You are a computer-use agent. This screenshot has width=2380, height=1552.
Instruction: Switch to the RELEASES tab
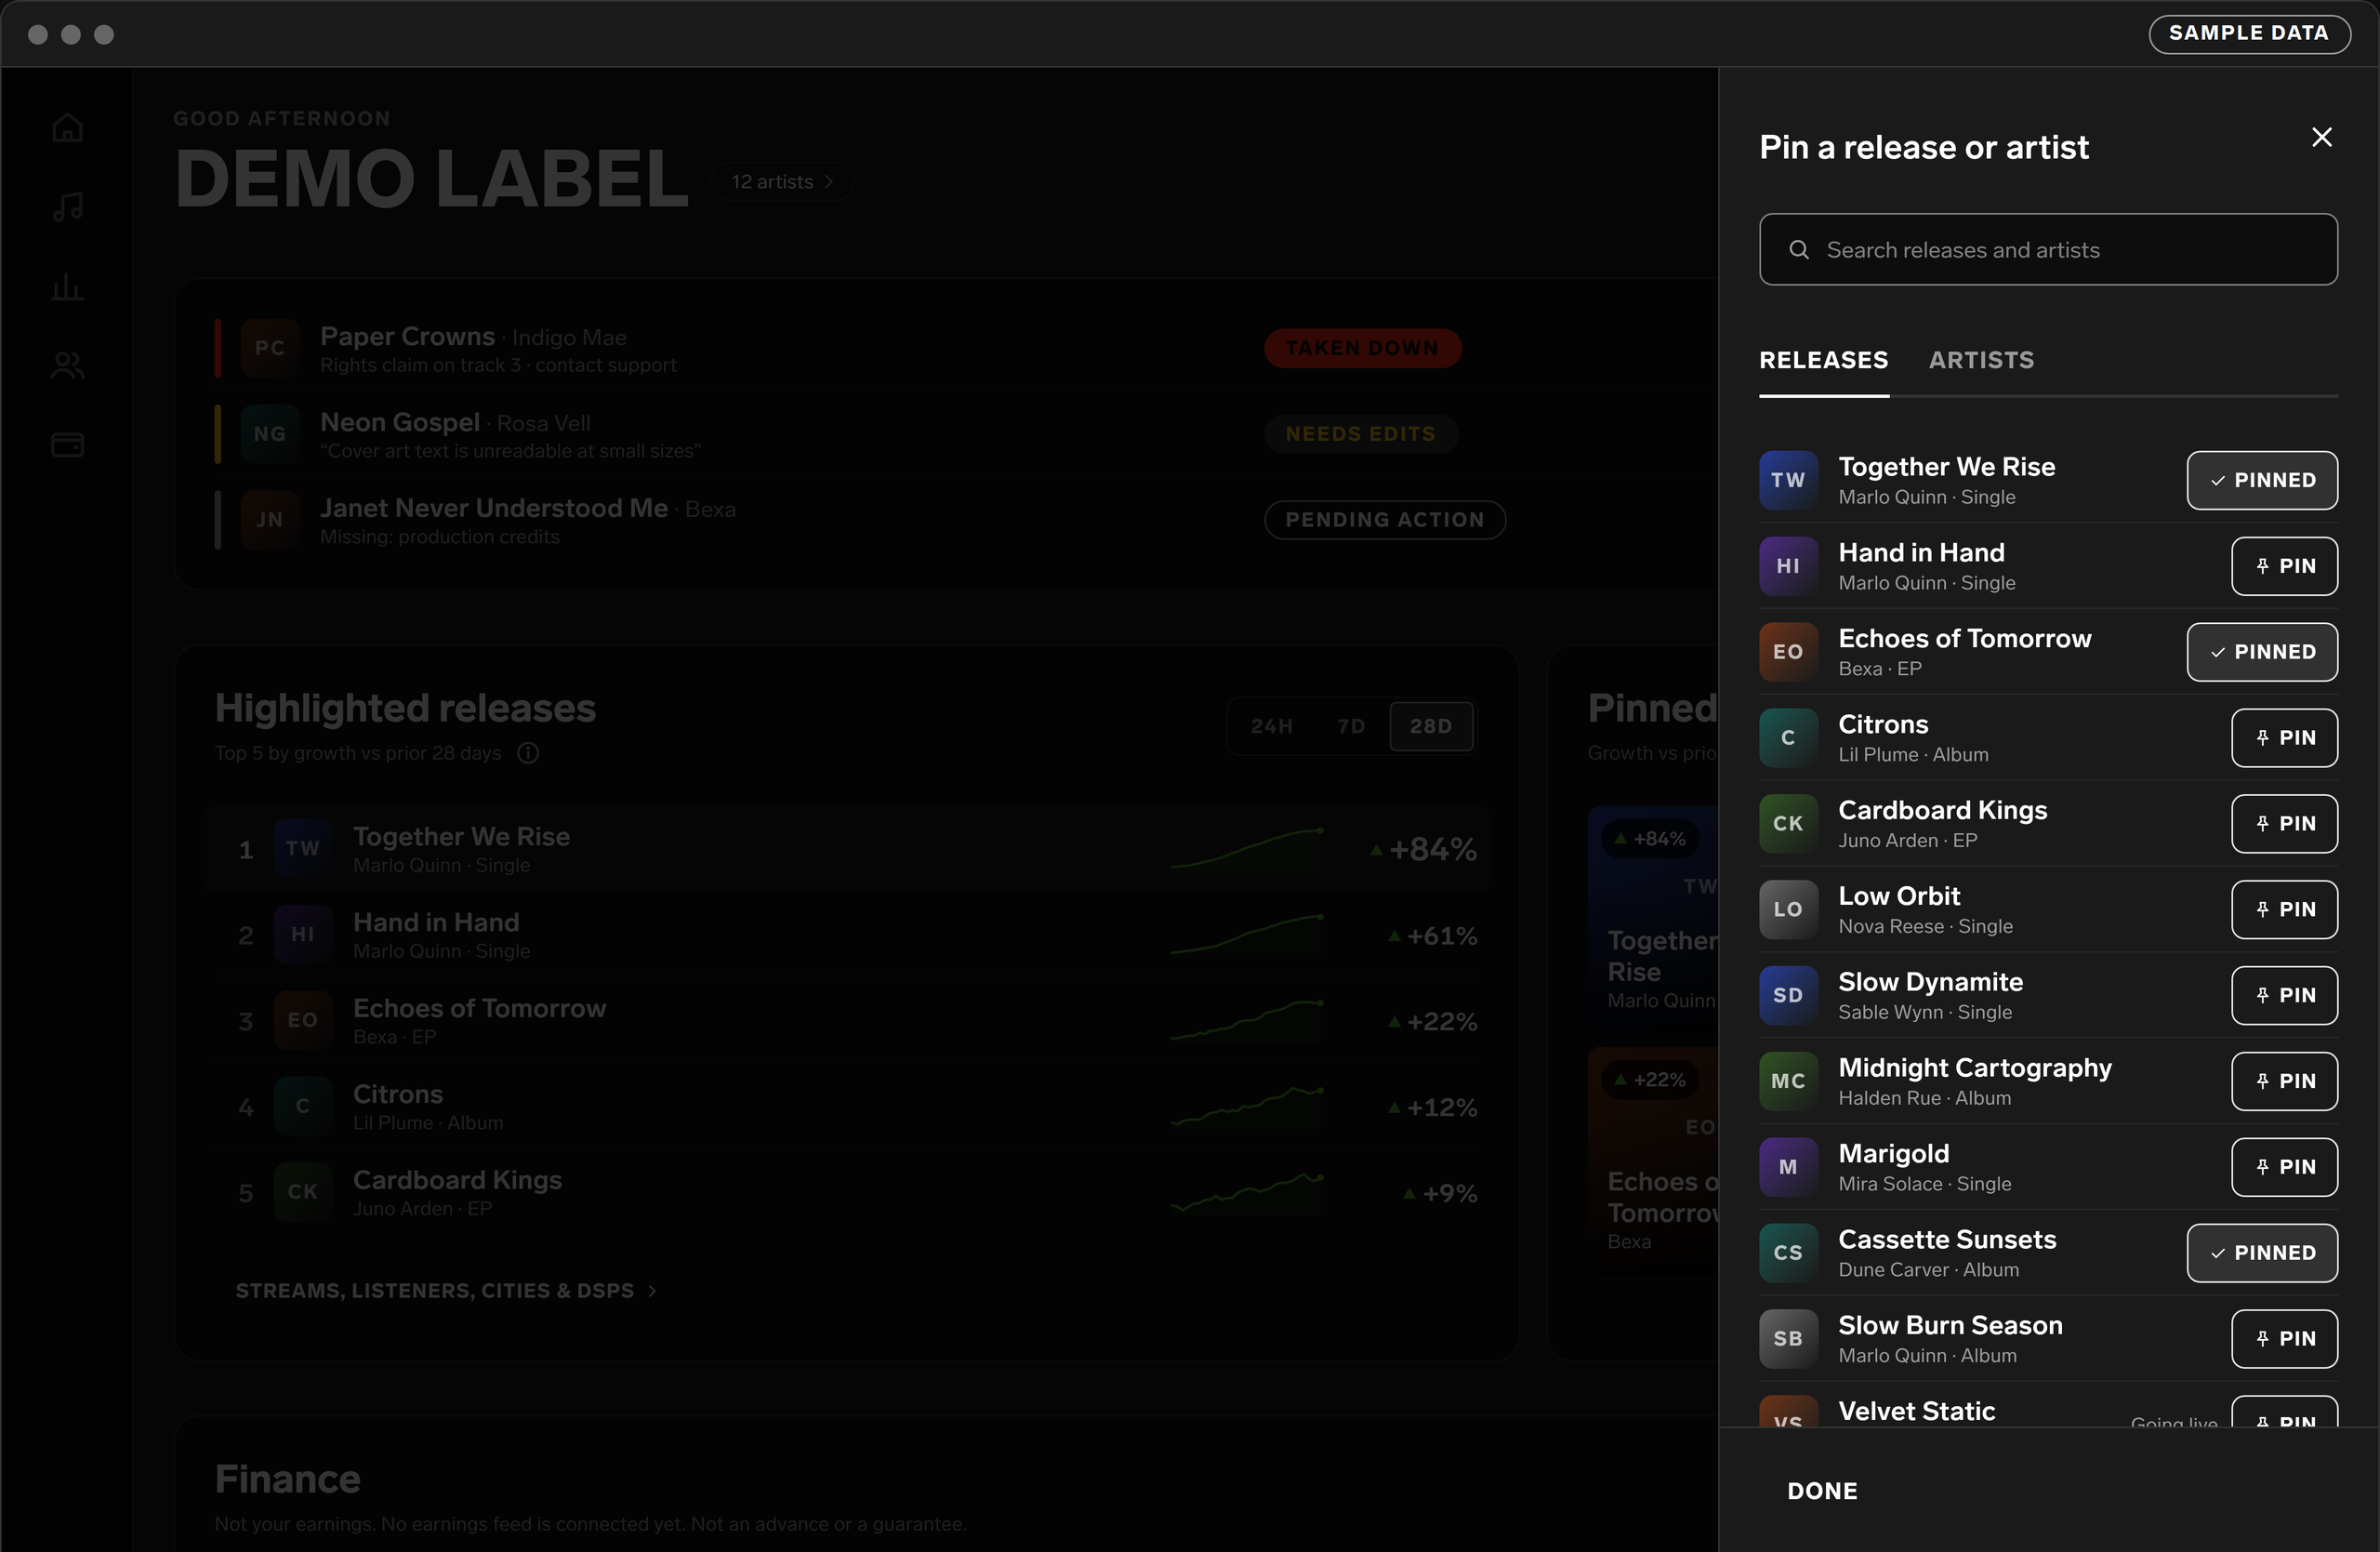pyautogui.click(x=1824, y=360)
